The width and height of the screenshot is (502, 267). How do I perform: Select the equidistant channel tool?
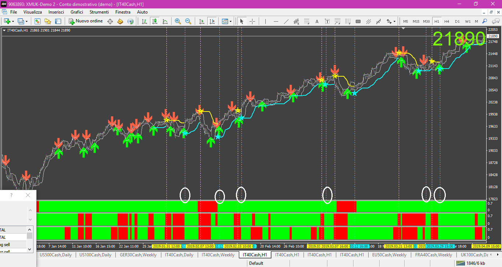point(296,21)
